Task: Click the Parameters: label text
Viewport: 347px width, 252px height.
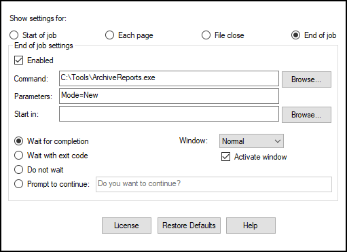Action: (x=33, y=96)
